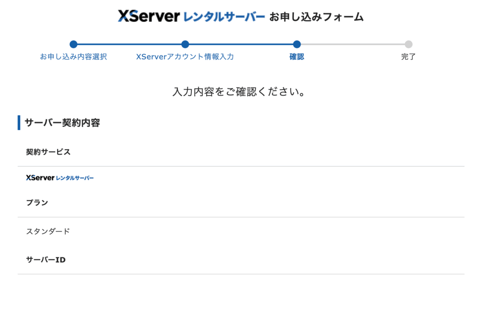Click the grey 完了 step circle
Viewport: 491px width, 313px height.
tap(409, 45)
